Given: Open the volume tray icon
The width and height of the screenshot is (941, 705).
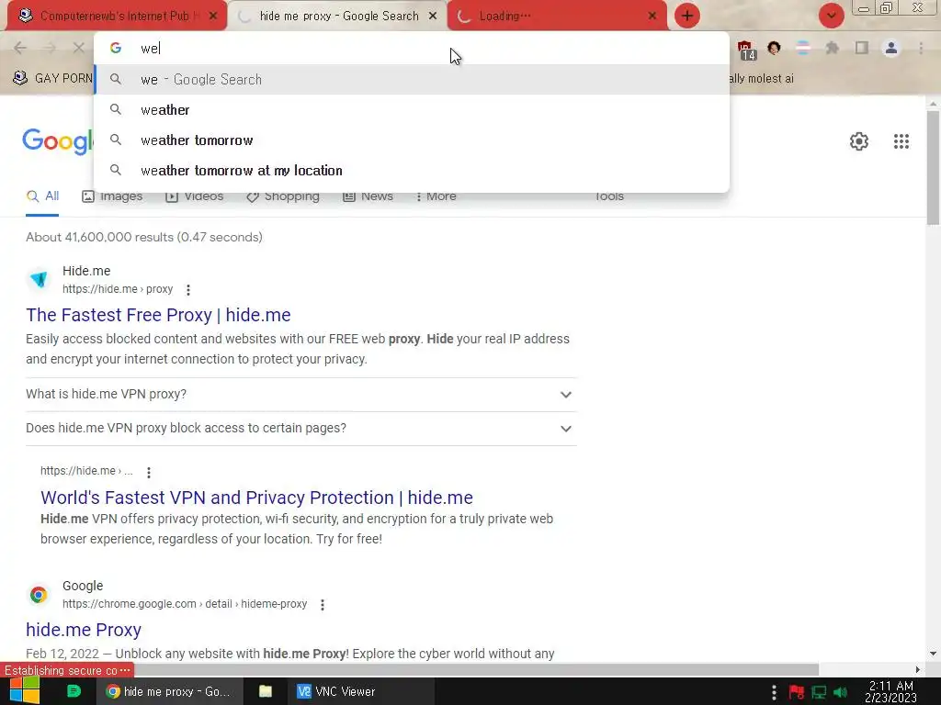Looking at the screenshot, I should pos(840,692).
